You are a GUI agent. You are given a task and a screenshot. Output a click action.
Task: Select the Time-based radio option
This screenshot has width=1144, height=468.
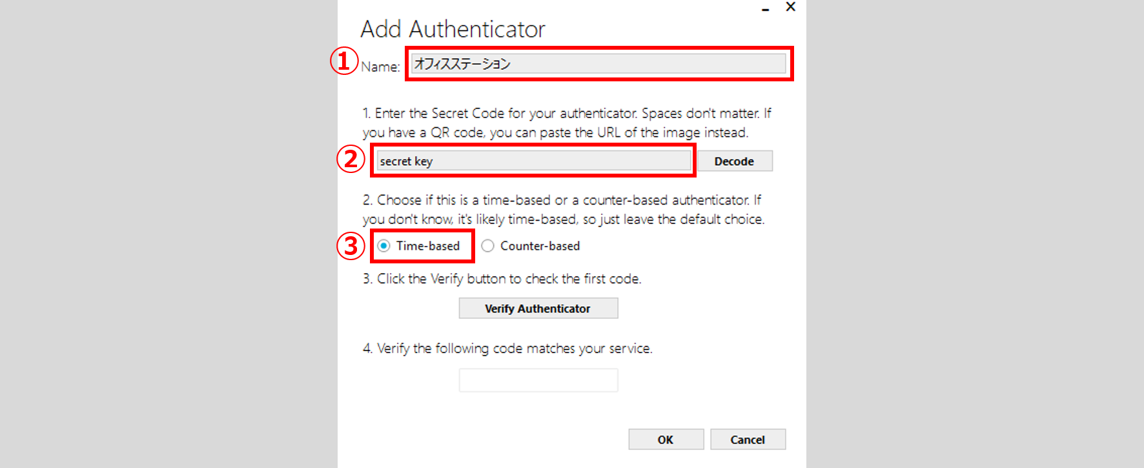[384, 246]
